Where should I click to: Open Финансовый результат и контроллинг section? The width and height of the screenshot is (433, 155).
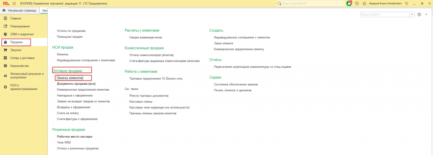[27, 75]
